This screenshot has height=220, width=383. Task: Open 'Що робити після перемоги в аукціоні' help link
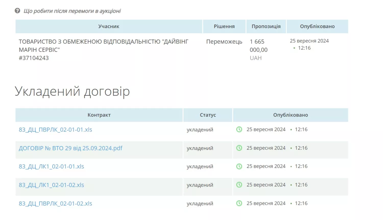(72, 11)
